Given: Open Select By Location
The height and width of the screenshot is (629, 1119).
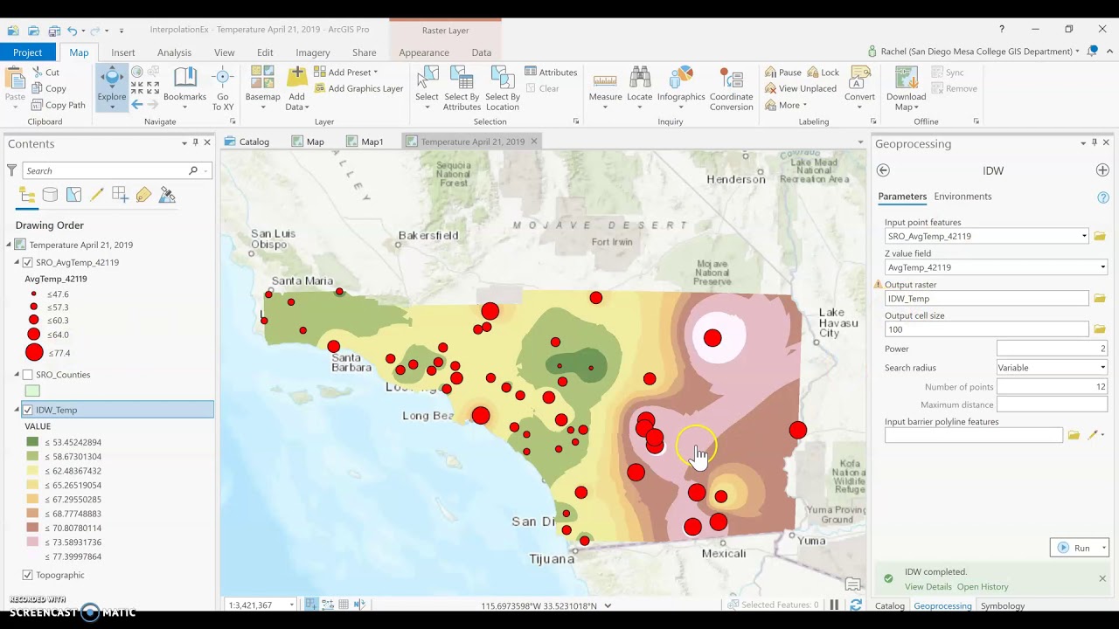Looking at the screenshot, I should point(503,86).
